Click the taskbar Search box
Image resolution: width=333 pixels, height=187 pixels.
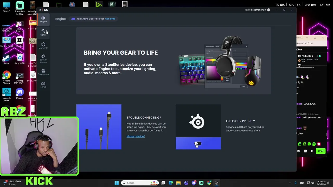pyautogui.click(x=140, y=183)
